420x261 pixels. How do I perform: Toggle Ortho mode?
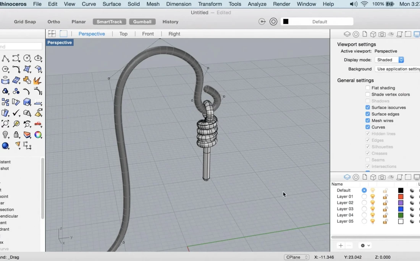click(53, 22)
